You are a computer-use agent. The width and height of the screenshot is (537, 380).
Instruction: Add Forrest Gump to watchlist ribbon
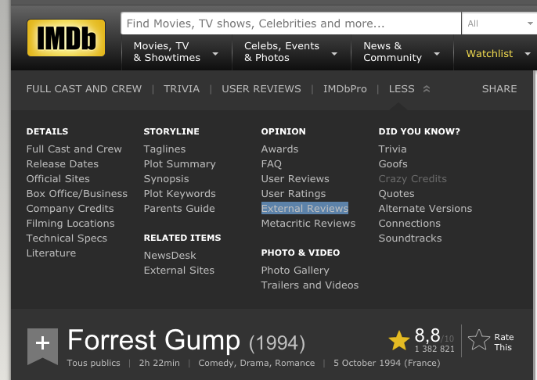42,346
